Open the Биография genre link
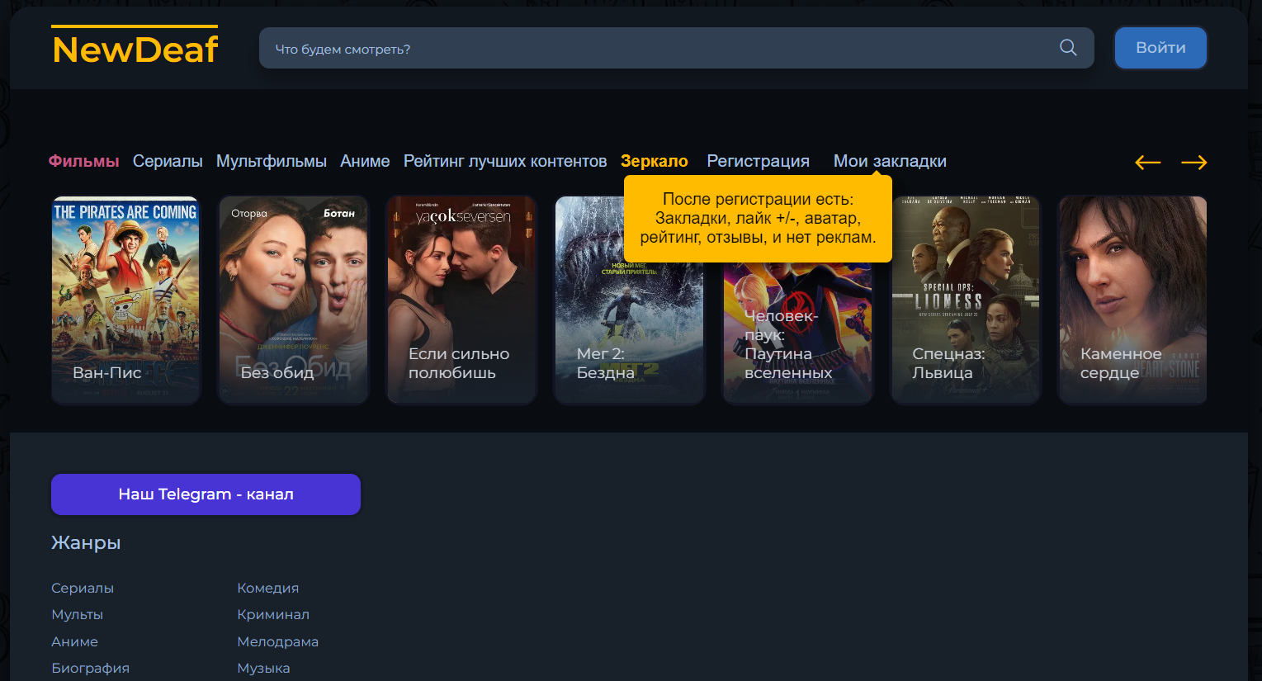This screenshot has width=1262, height=681. [91, 668]
